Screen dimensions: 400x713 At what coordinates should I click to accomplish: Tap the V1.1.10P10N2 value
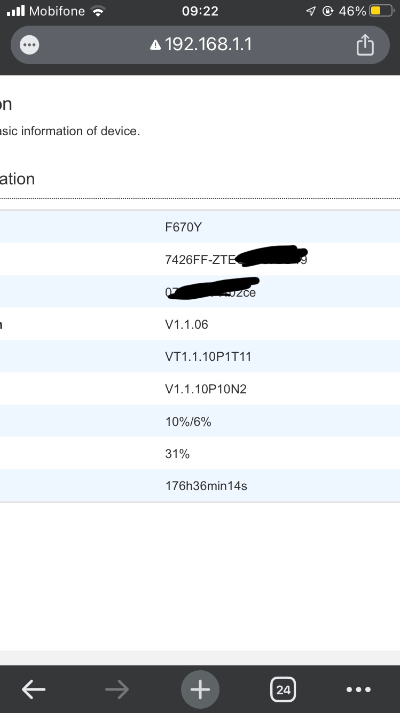coord(206,389)
